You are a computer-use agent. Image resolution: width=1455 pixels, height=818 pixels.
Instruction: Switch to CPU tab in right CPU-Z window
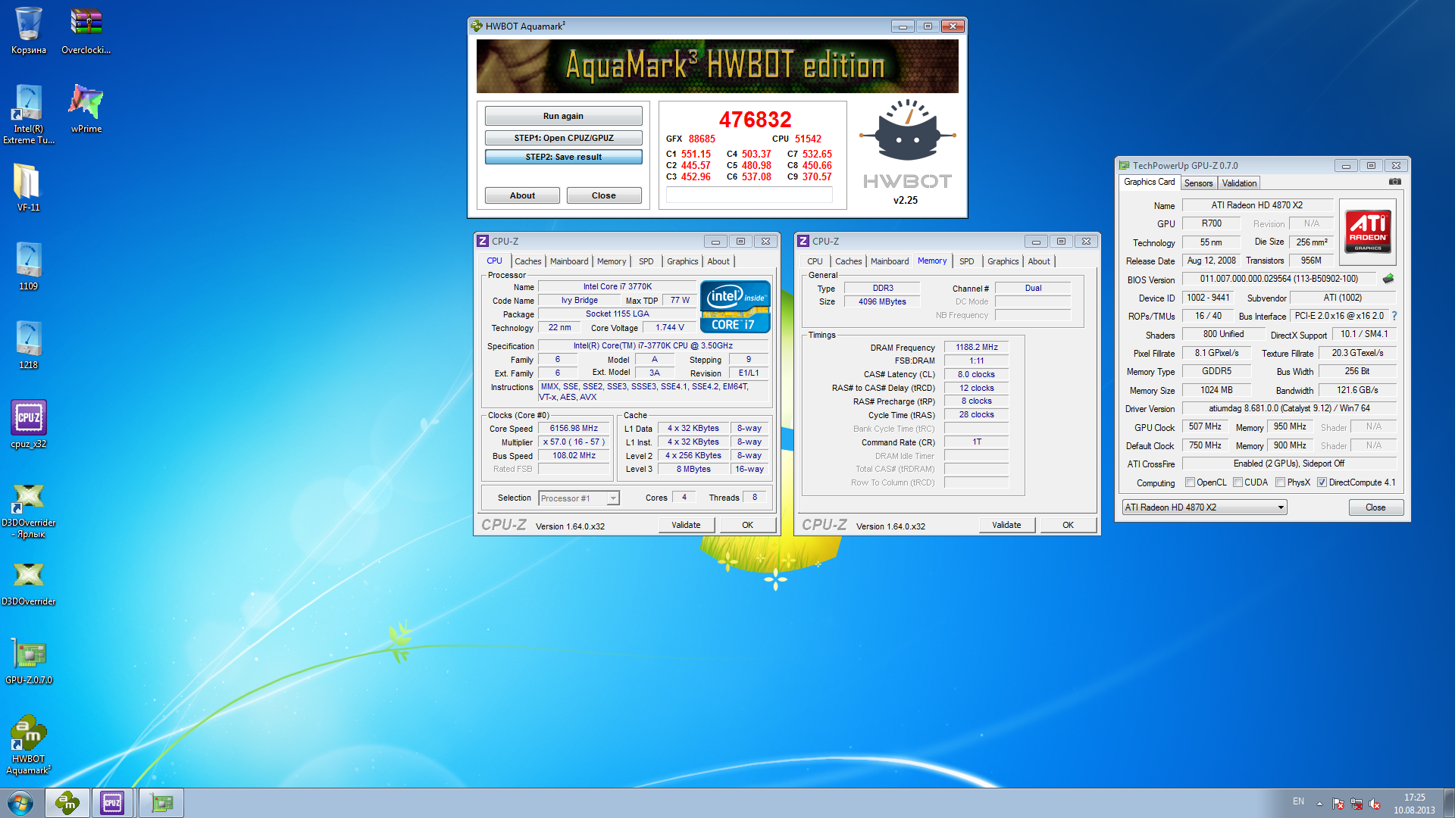(x=815, y=261)
